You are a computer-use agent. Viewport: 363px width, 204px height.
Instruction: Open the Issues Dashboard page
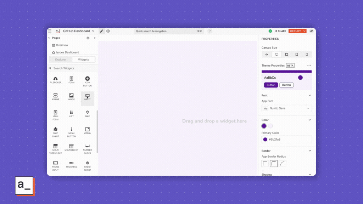[x=67, y=52]
